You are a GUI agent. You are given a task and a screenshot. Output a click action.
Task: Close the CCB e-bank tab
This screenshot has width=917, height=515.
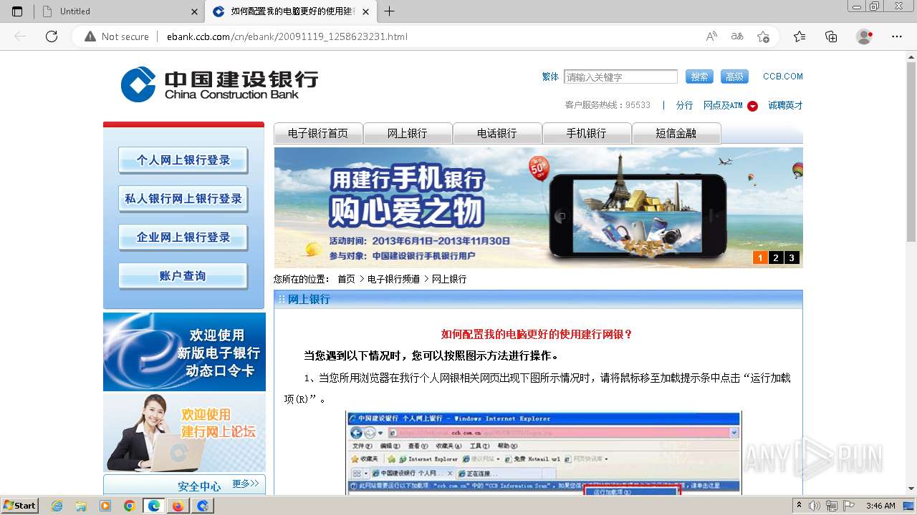366,11
